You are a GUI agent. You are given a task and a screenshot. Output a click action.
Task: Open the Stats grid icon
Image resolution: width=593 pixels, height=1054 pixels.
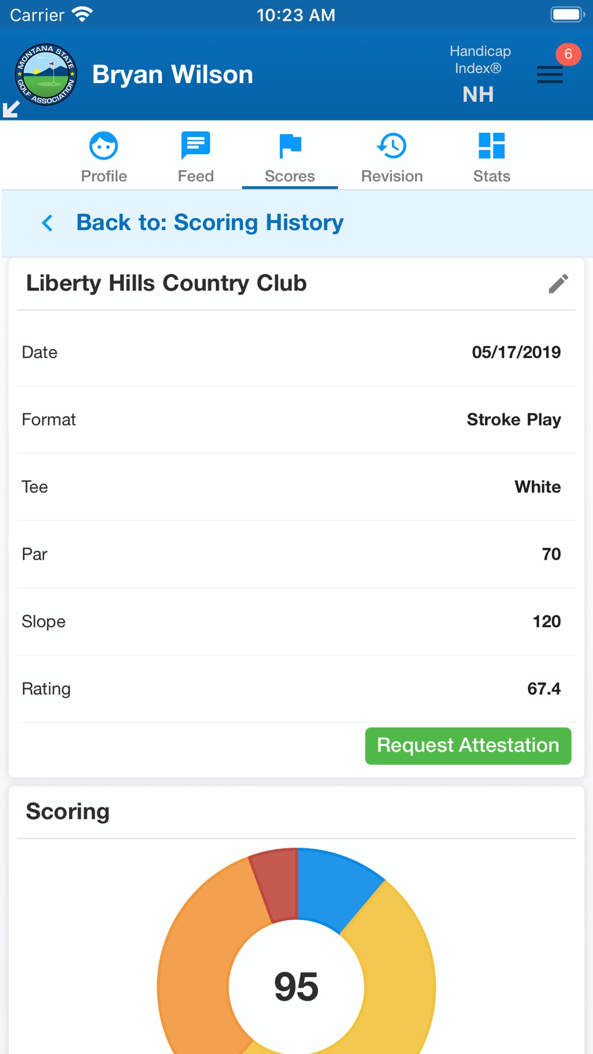[x=492, y=146]
